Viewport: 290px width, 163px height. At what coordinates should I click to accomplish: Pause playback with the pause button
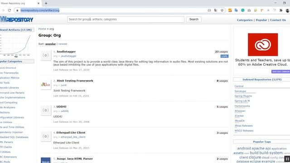click(x=287, y=159)
